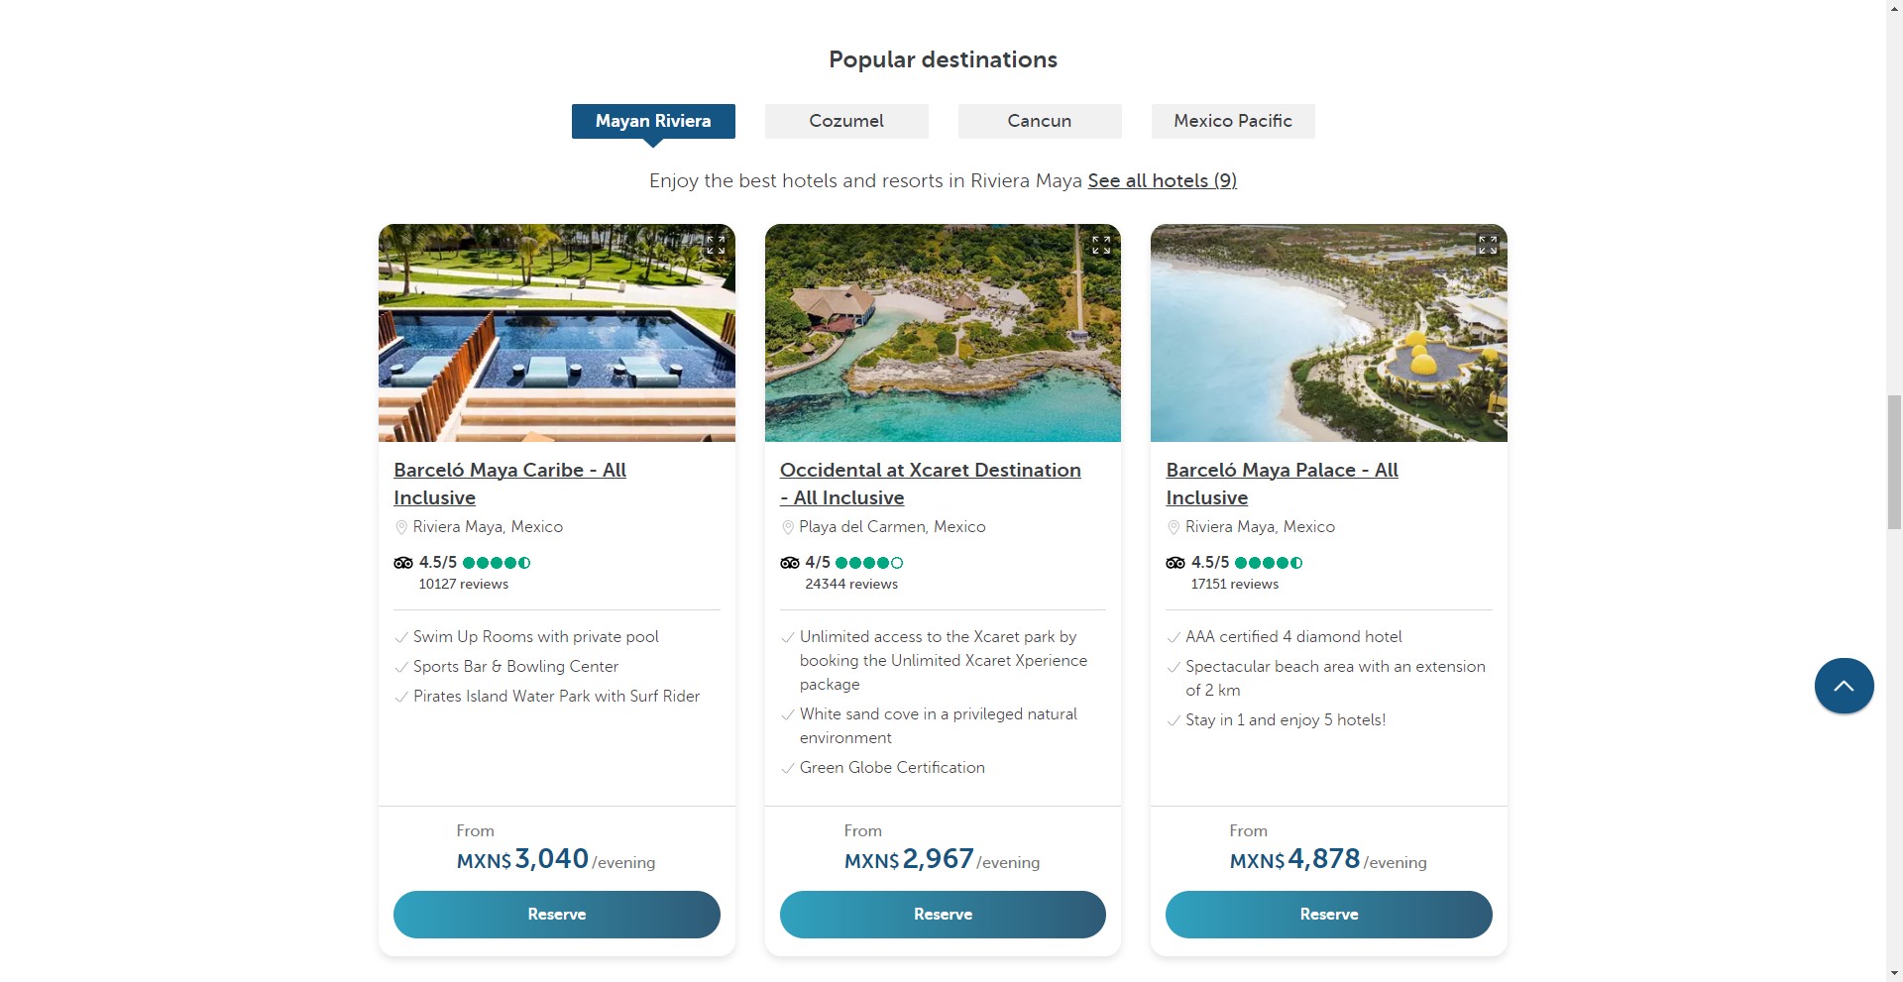Show Mexico Pacific destinations
The width and height of the screenshot is (1903, 982).
[1233, 121]
